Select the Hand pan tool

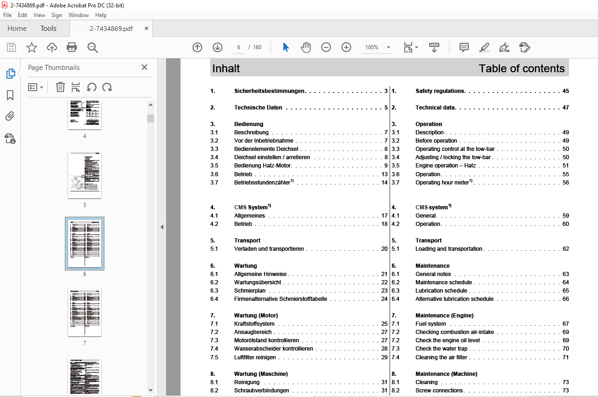click(x=306, y=47)
